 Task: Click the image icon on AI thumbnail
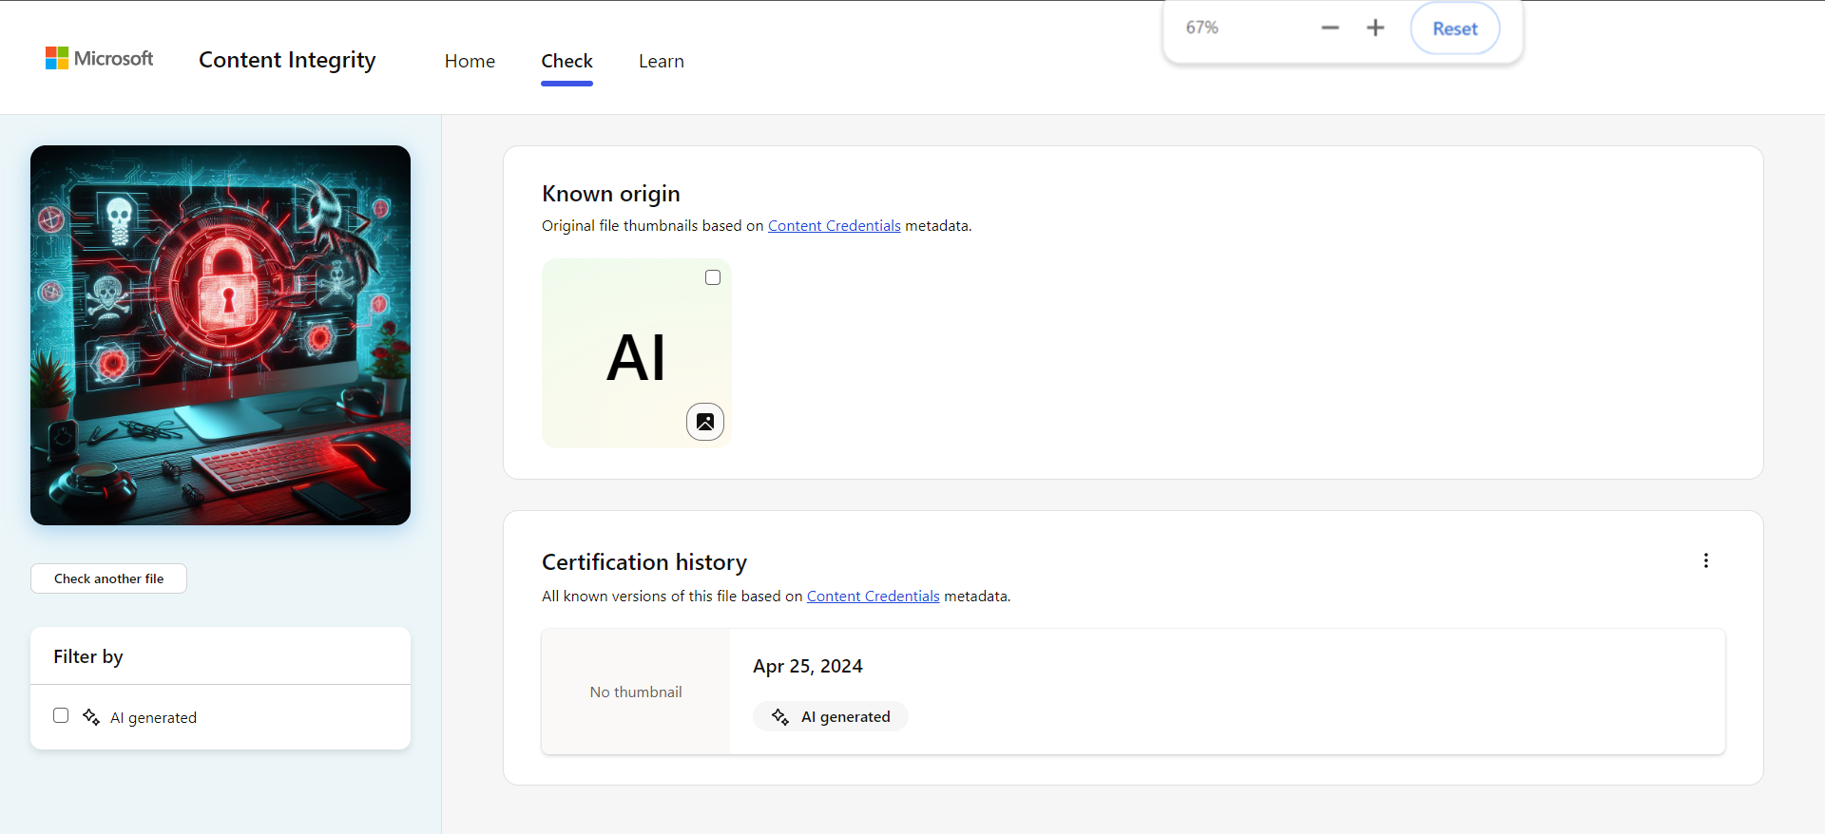(x=705, y=422)
